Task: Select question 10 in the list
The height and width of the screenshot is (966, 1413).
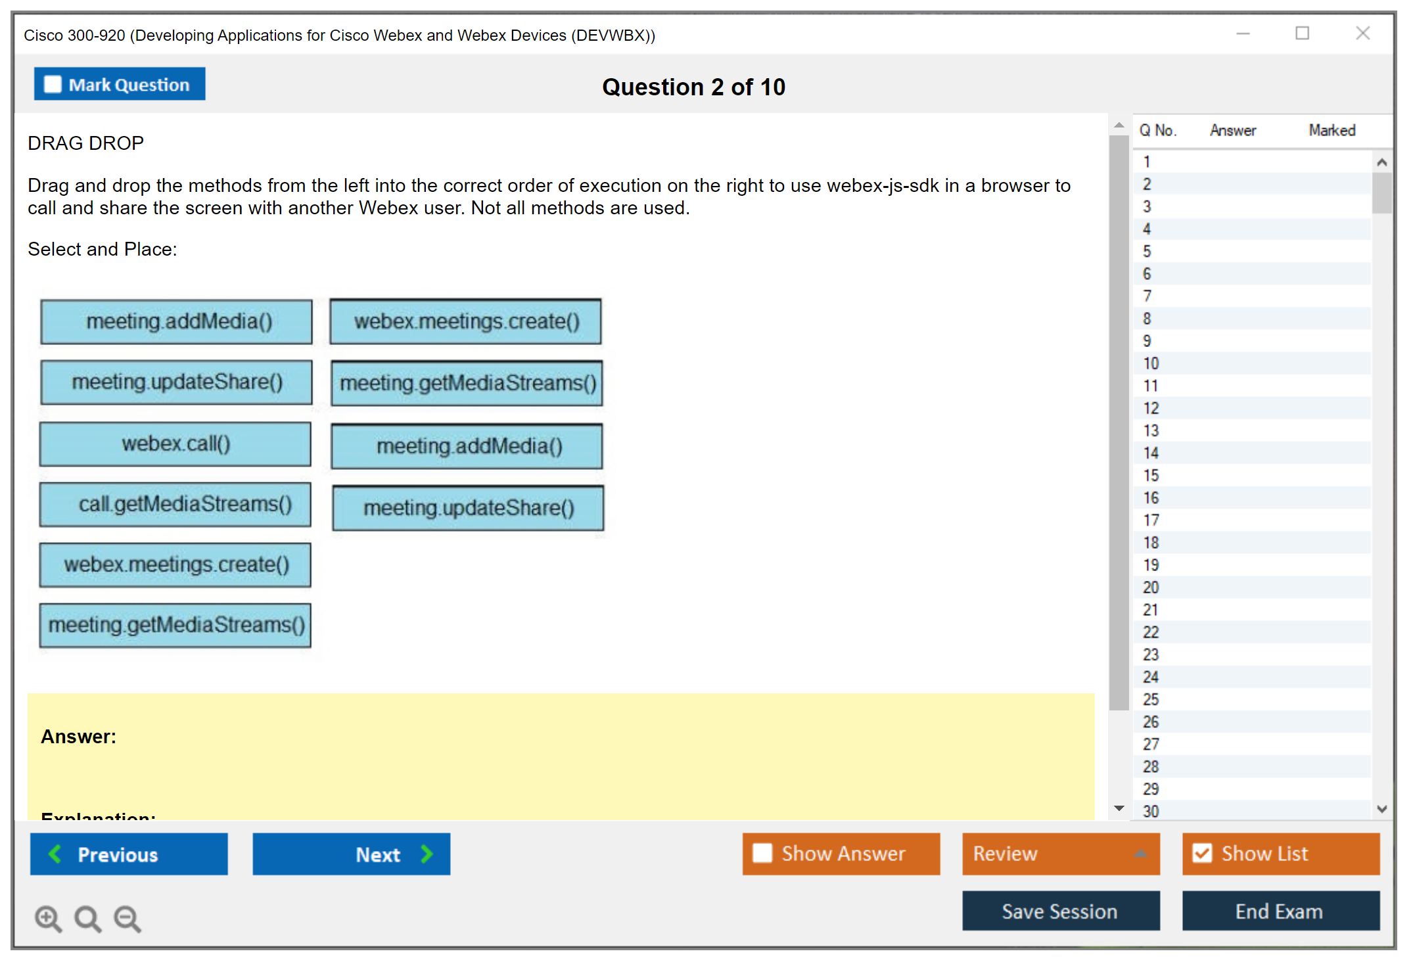Action: pos(1151,363)
